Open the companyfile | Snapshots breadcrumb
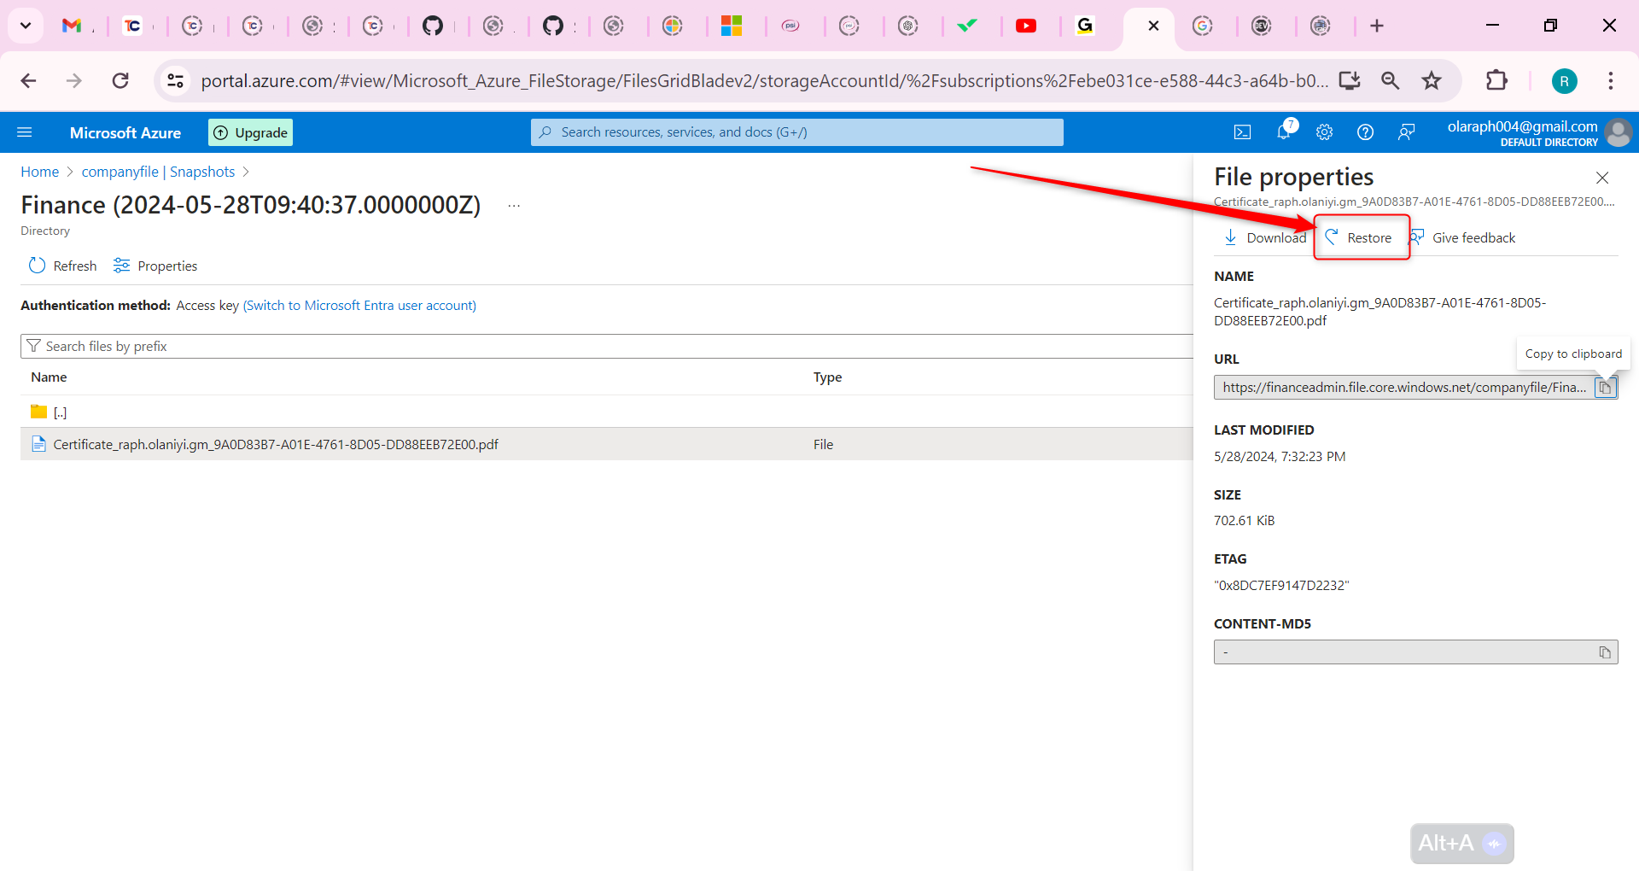Viewport: 1639px width, 871px height. 158,172
